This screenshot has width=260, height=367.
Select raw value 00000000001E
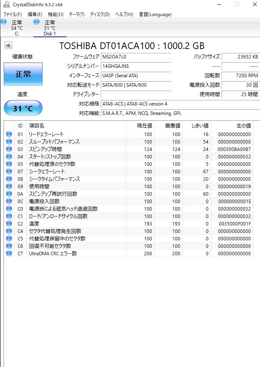[235, 201]
